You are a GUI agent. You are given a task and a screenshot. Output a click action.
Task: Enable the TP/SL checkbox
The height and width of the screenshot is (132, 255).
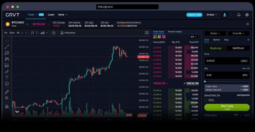pos(206,100)
